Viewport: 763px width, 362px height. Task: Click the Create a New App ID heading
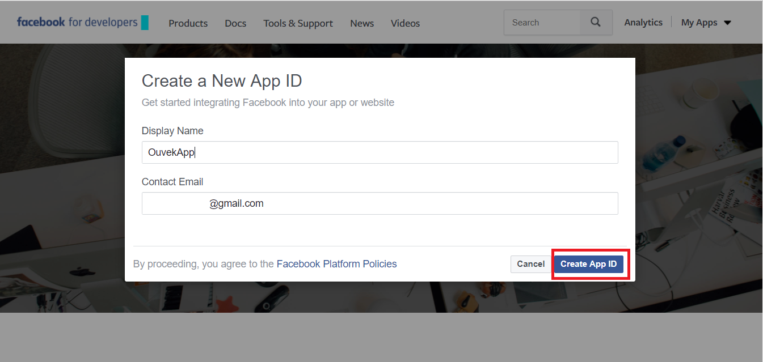click(x=222, y=81)
